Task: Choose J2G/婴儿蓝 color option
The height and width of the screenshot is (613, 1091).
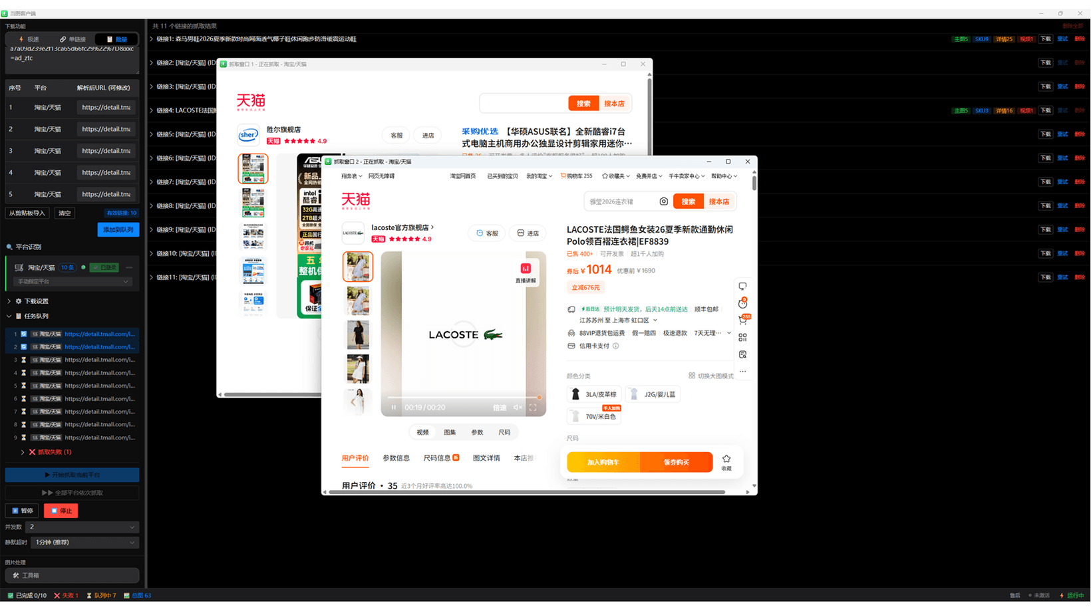Action: (x=653, y=394)
